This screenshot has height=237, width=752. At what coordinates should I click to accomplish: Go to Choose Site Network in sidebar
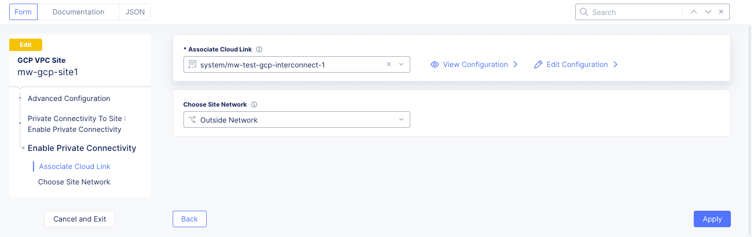pyautogui.click(x=74, y=182)
